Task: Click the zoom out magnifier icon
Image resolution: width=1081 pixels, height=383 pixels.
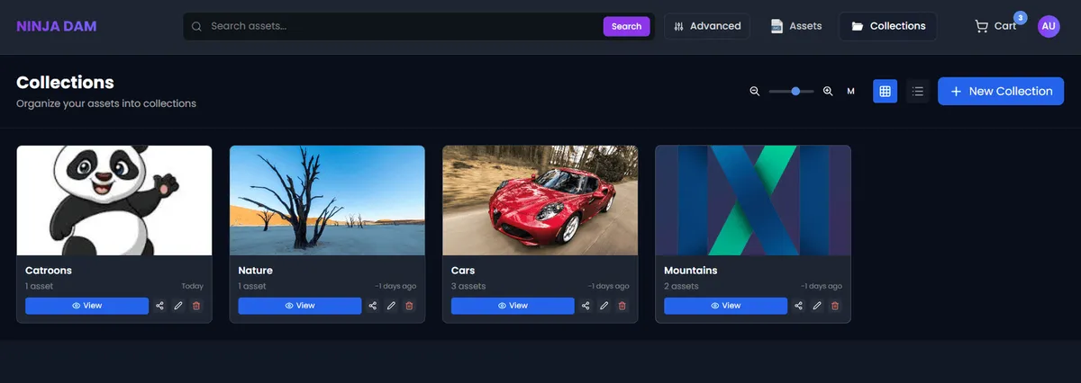Action: click(755, 91)
